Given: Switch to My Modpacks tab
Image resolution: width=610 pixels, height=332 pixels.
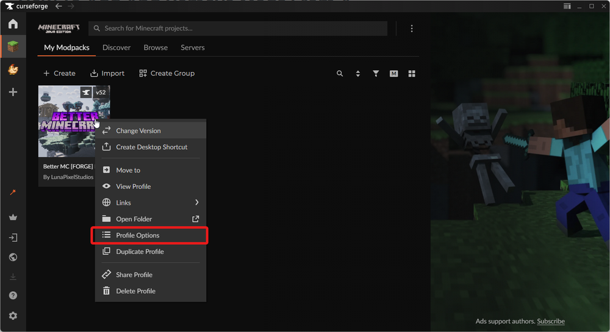Looking at the screenshot, I should click(x=66, y=48).
